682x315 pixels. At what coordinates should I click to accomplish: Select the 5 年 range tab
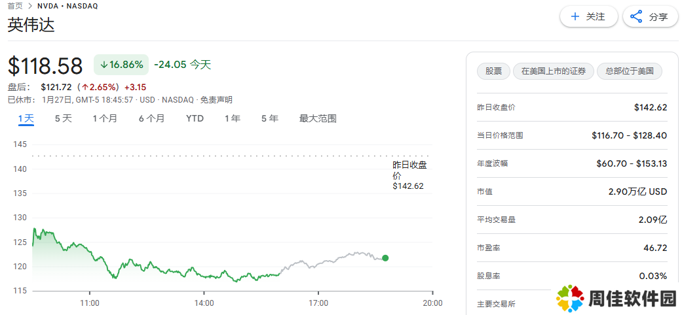point(270,118)
